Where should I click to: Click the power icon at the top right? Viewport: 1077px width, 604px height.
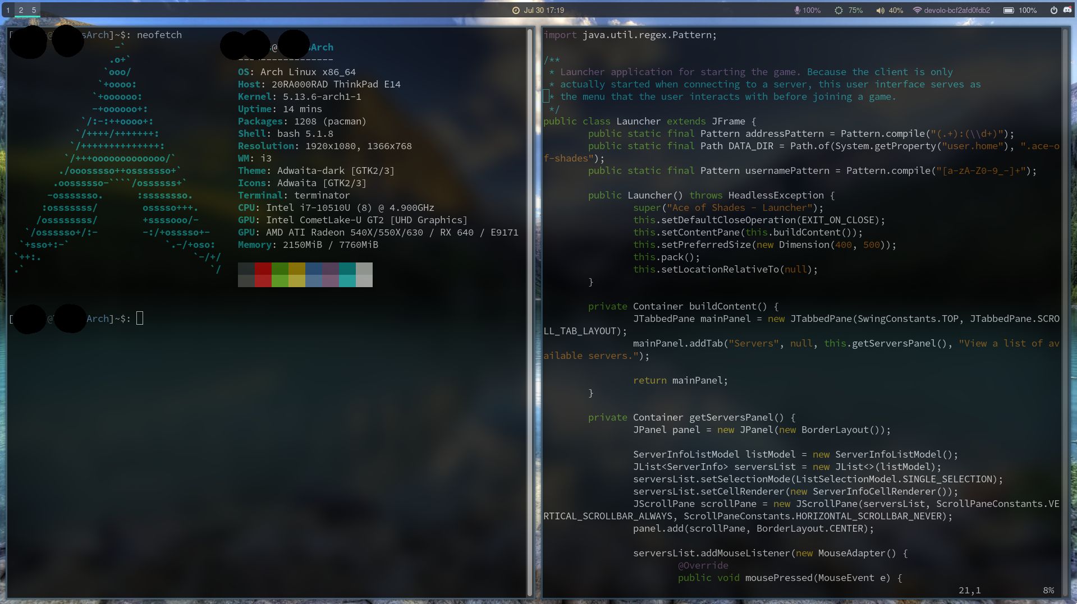pos(1054,10)
